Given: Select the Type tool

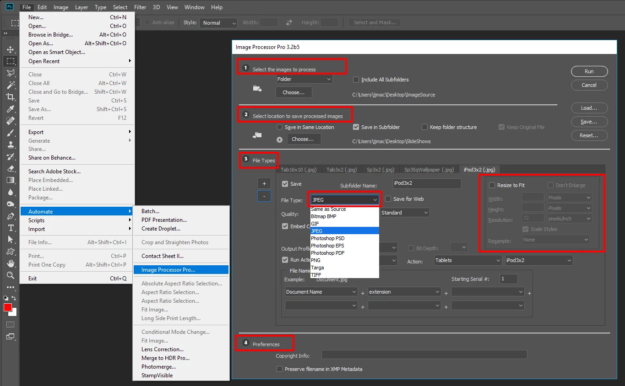Looking at the screenshot, I should click(x=10, y=228).
